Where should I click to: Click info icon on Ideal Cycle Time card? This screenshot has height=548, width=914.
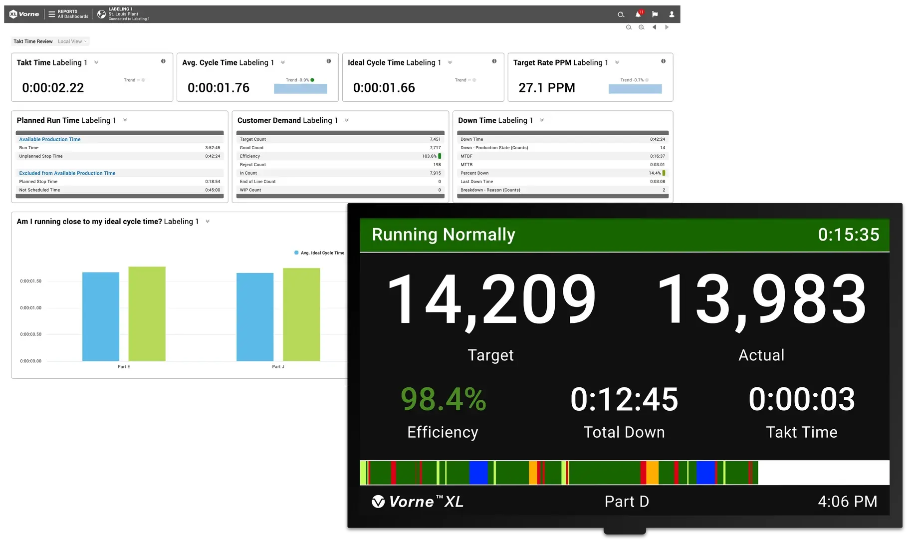coord(494,61)
